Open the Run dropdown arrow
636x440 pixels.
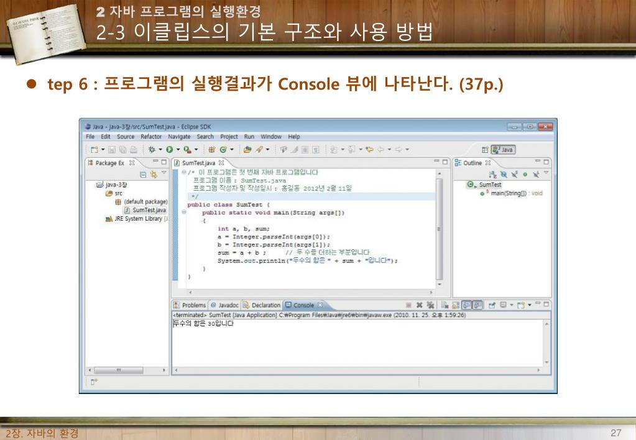pos(178,150)
